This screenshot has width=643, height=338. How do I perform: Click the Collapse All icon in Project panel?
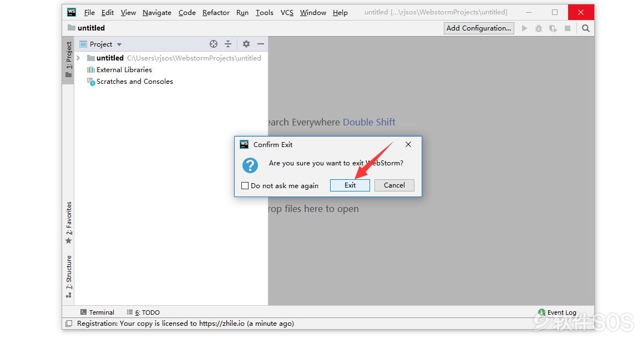tap(228, 44)
